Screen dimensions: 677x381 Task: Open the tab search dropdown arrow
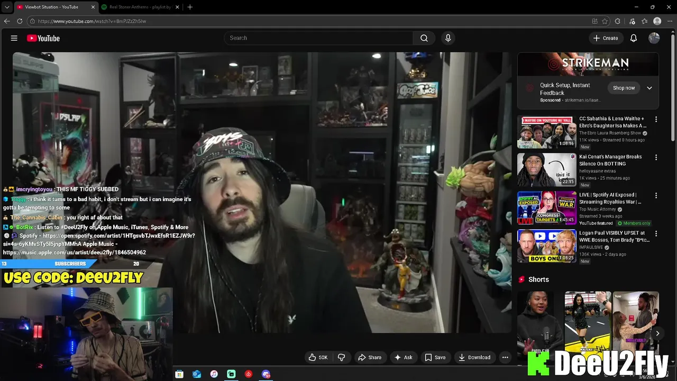[7, 7]
